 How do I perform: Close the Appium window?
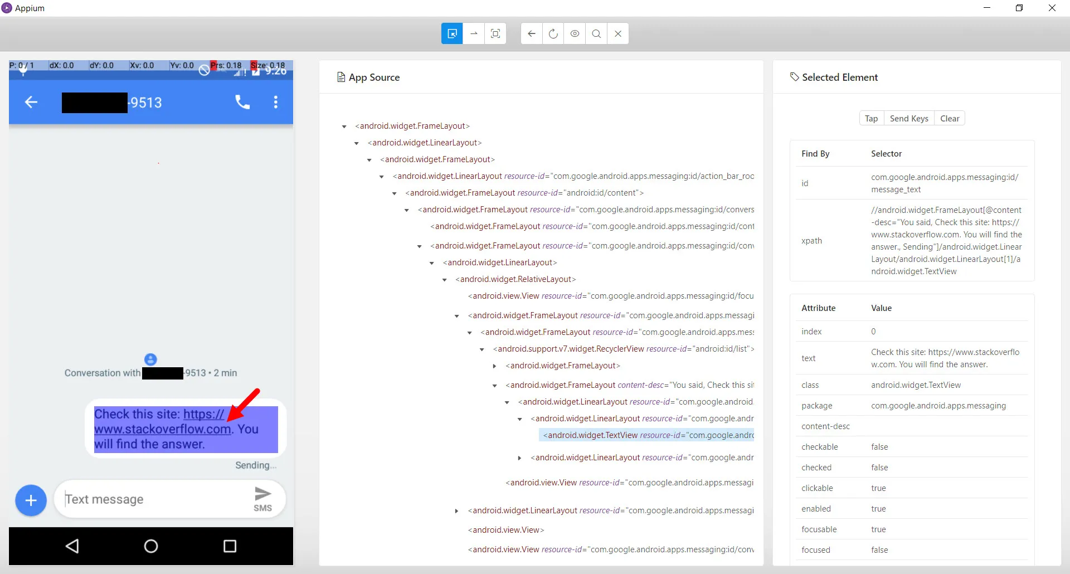(x=1052, y=8)
